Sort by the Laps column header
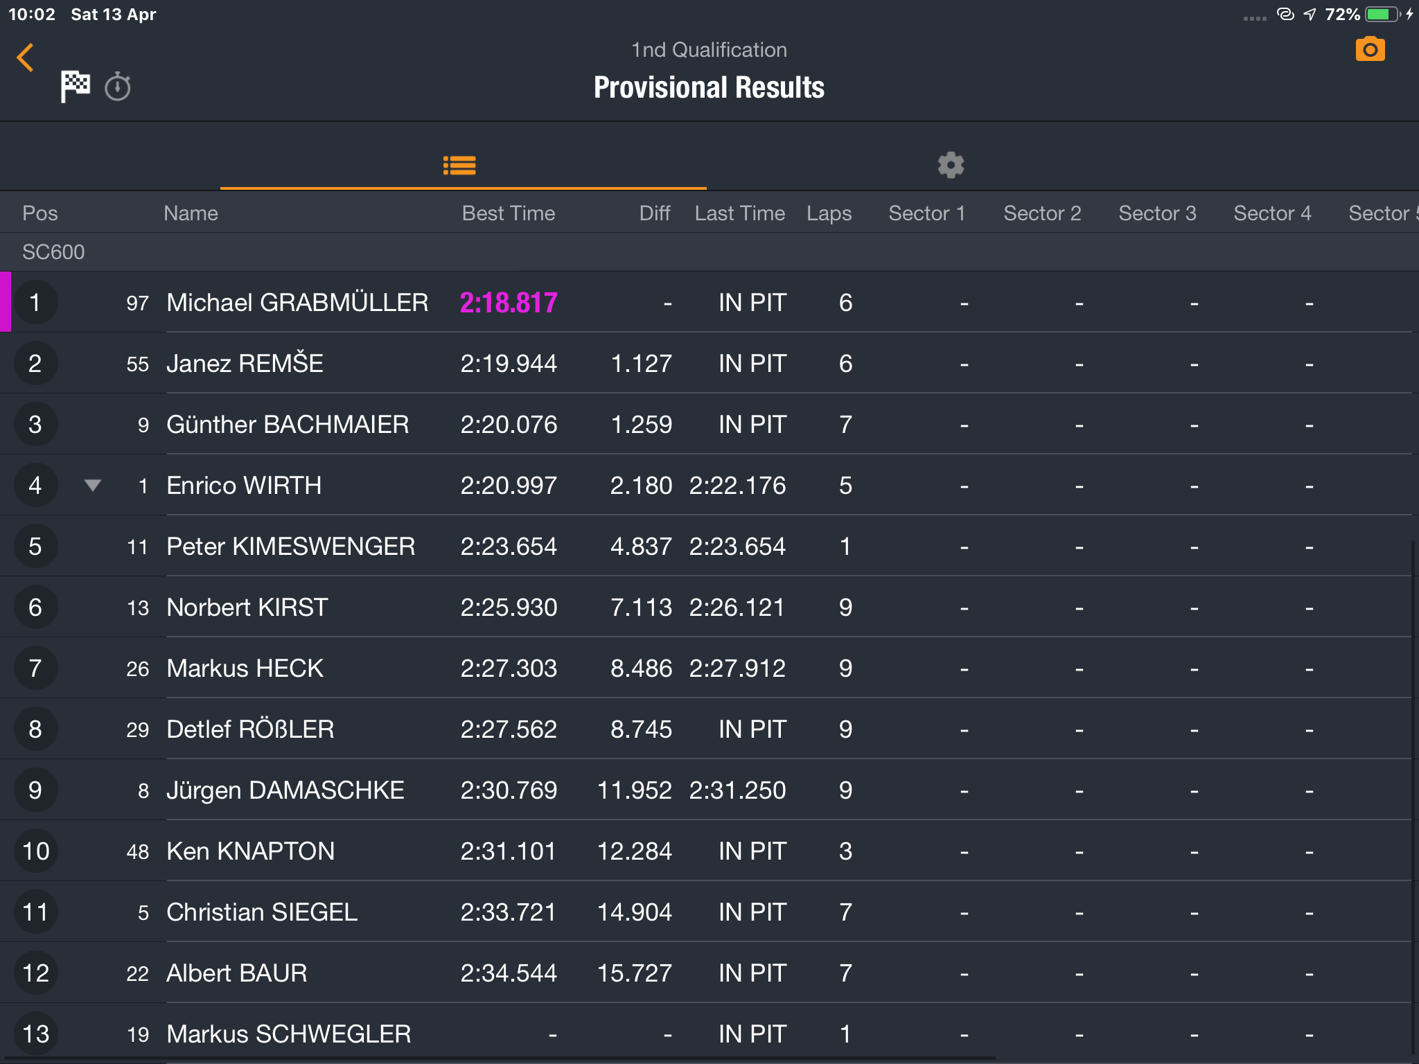The width and height of the screenshot is (1419, 1064). pos(829,213)
